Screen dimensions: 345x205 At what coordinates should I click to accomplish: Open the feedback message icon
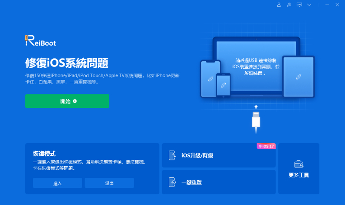click(299, 5)
